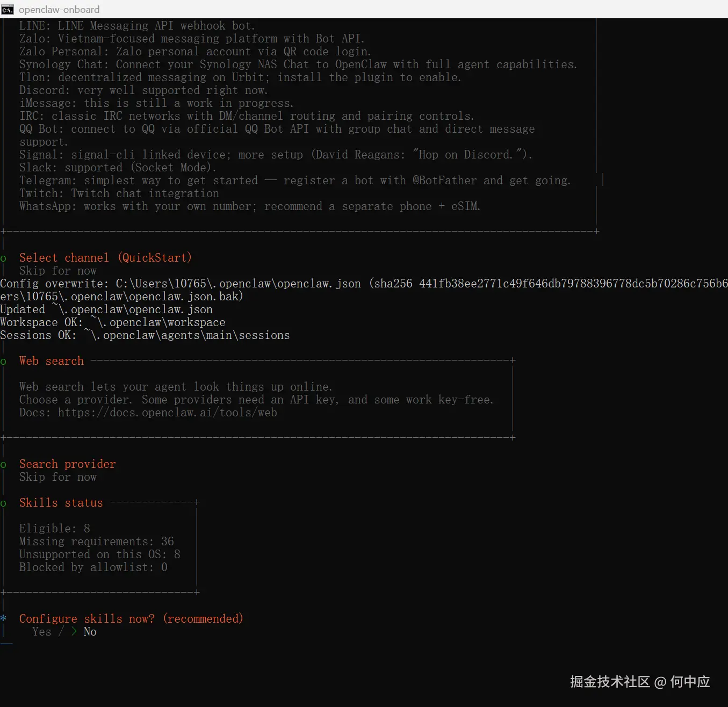Click the iMessage work in progress line
Image resolution: width=728 pixels, height=707 pixels.
click(x=156, y=103)
